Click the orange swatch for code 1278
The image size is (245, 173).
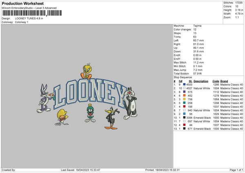coord(184,95)
